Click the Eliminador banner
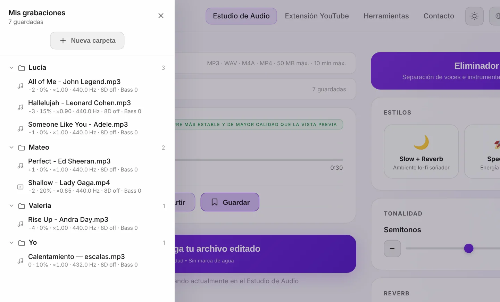The height and width of the screenshot is (302, 500). click(x=435, y=71)
